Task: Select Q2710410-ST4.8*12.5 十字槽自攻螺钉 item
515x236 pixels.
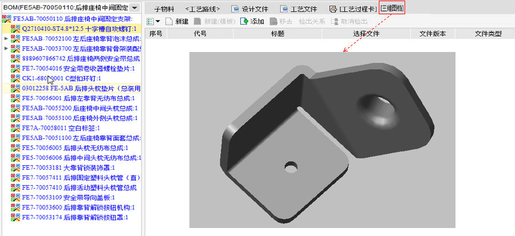Action: (79, 29)
